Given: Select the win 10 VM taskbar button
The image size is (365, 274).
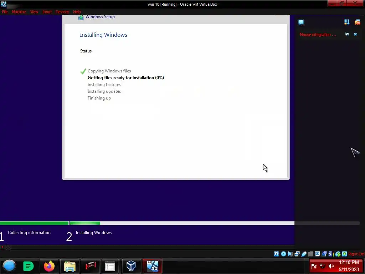Looking at the screenshot, I should coord(152,266).
